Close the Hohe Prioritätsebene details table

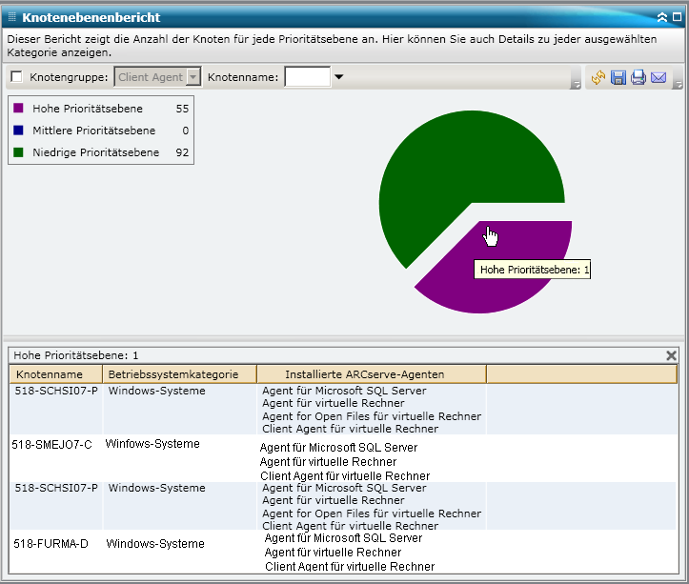pos(671,355)
